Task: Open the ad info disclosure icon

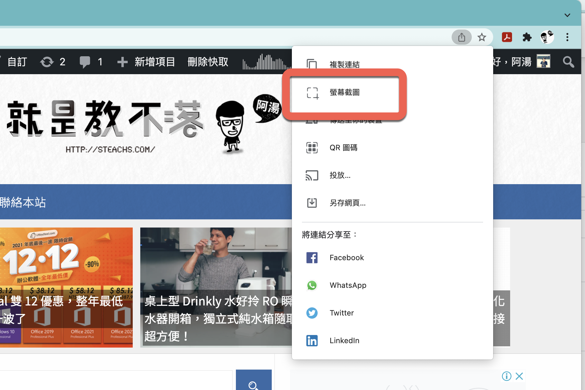Action: pyautogui.click(x=506, y=376)
